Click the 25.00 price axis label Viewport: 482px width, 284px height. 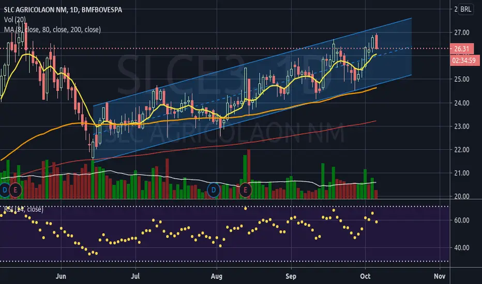click(462, 79)
